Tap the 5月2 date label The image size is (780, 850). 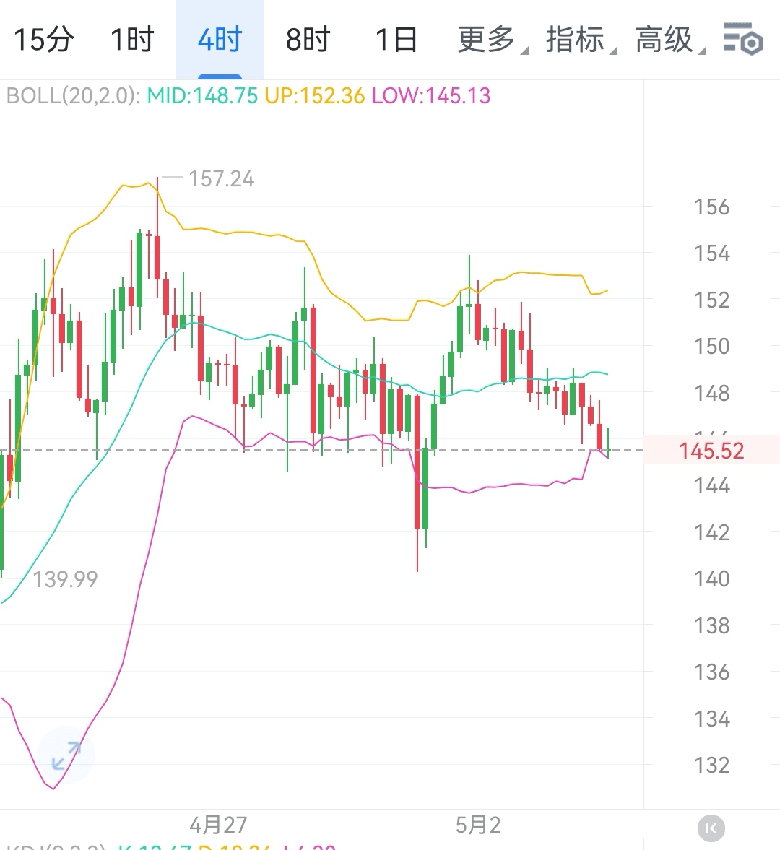tap(478, 825)
